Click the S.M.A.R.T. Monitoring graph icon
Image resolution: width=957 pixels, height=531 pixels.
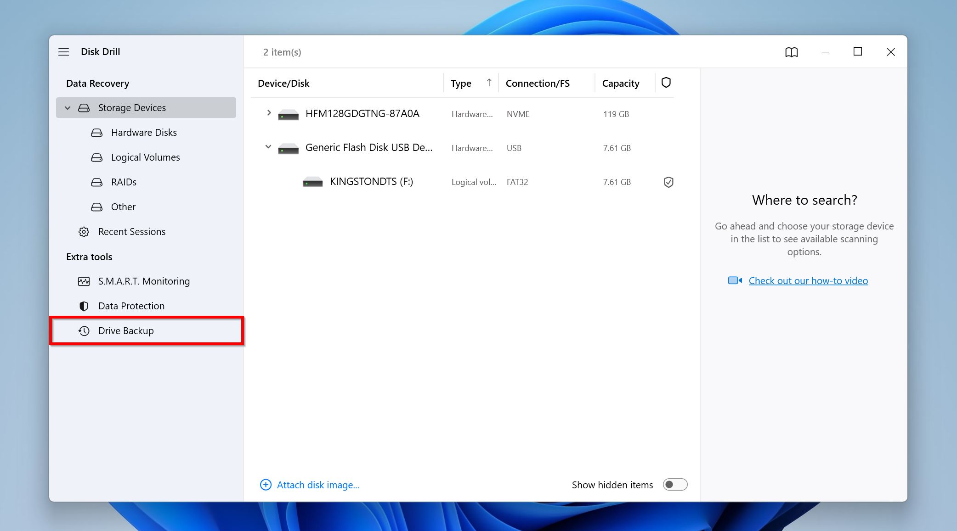click(x=84, y=281)
